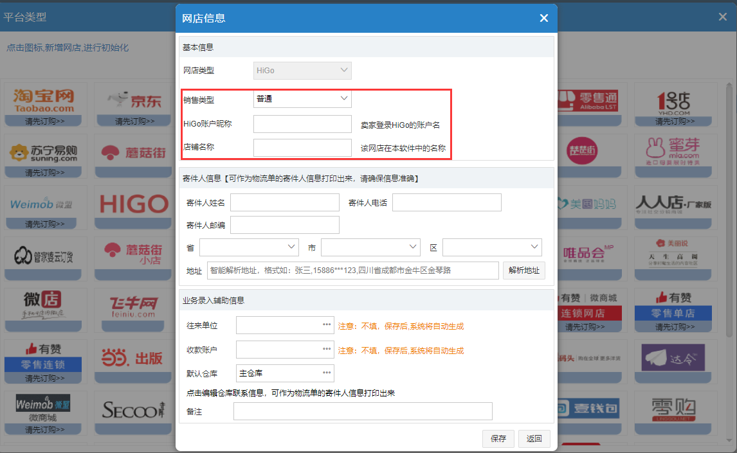Open the SECOO platform icon

point(134,410)
